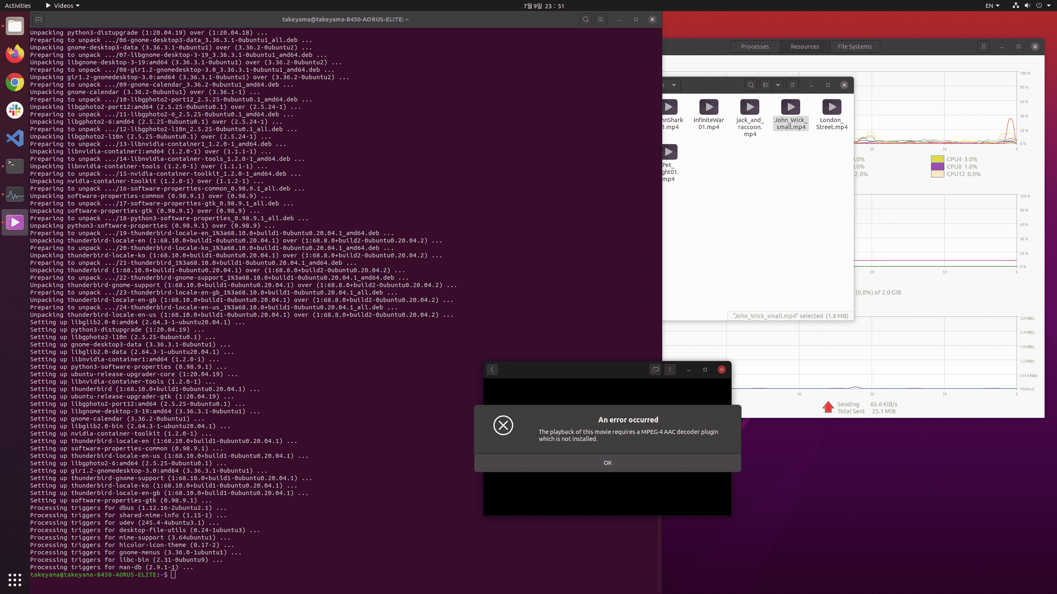Launch Visual Studio Code from the dock
Viewport: 1057px width, 594px height.
point(15,138)
